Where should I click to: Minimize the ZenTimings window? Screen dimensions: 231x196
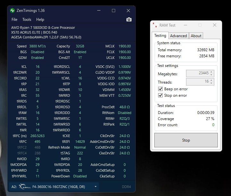99,11
